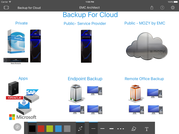179x134 pixels.
Task: Tap the 'EMC Architect' app title
Action: 89,8
